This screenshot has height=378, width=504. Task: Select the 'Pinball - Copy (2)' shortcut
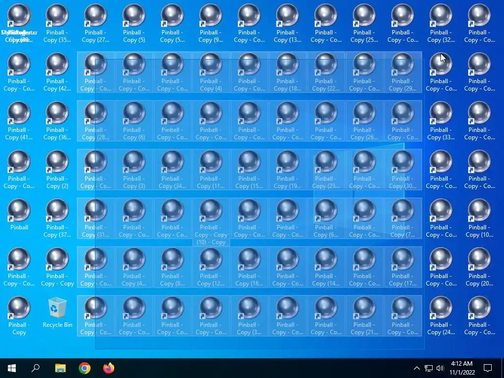coord(57,169)
